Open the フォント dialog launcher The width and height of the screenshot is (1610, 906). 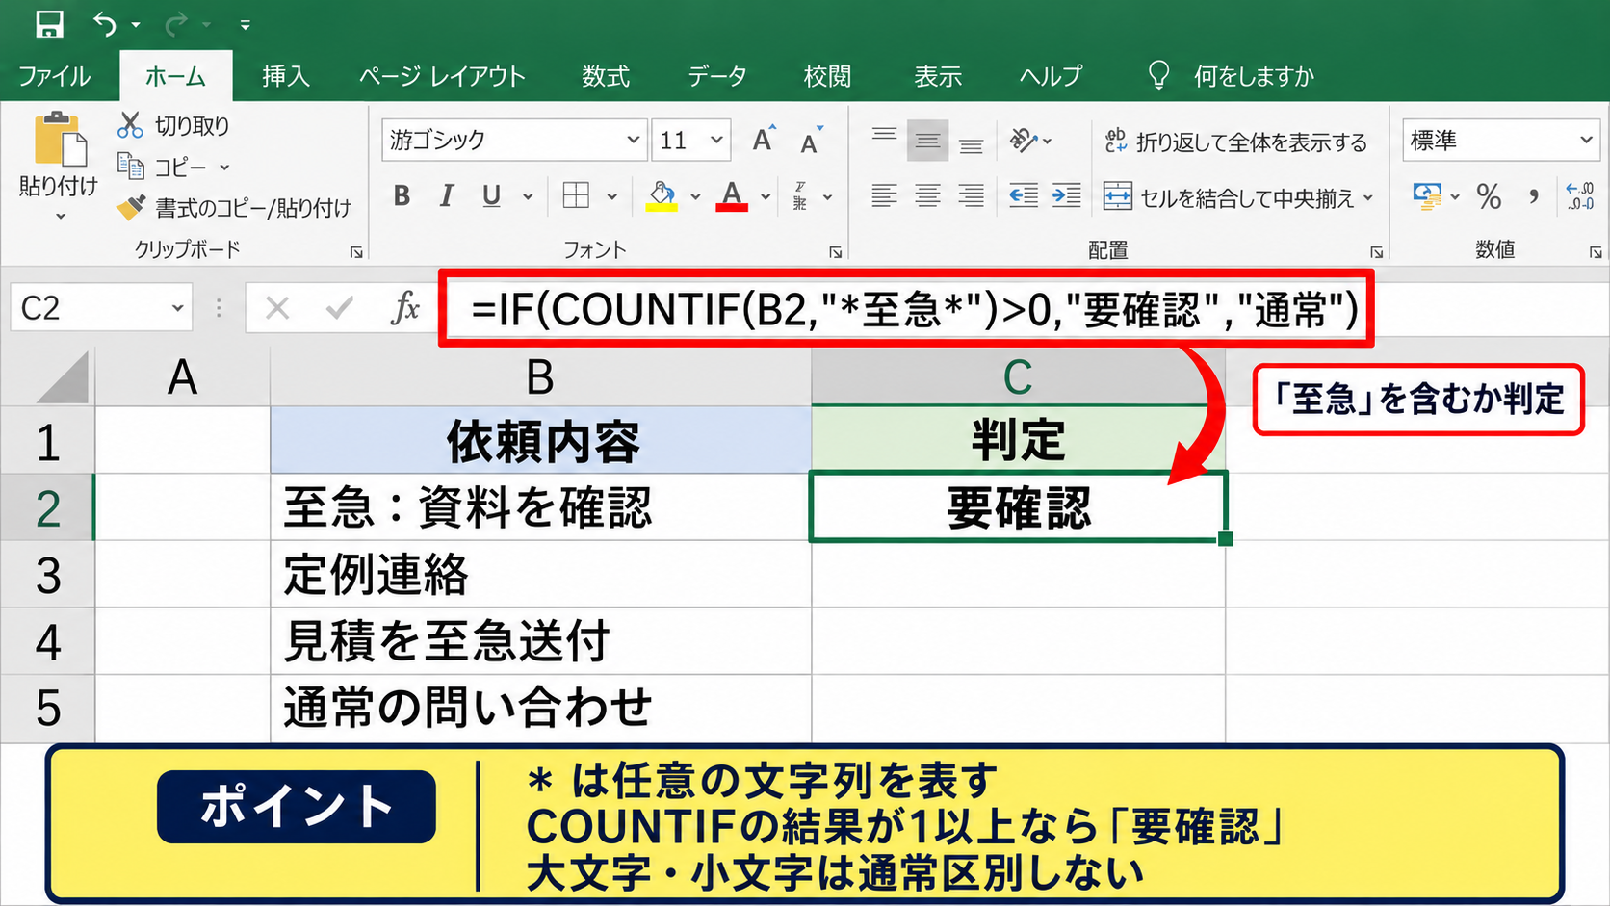point(835,252)
